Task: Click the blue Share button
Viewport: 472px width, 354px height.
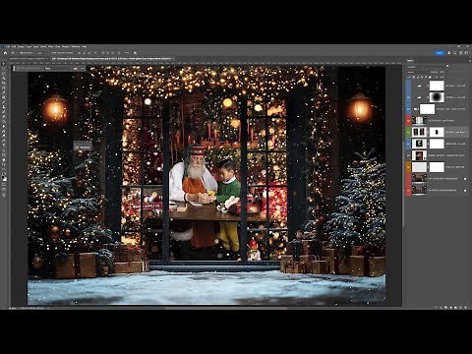Action: click(x=440, y=53)
